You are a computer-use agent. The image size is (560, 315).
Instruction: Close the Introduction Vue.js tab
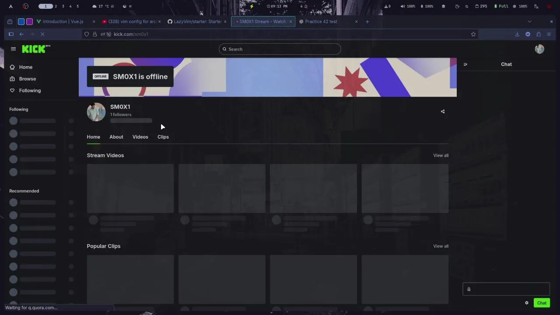(x=94, y=21)
